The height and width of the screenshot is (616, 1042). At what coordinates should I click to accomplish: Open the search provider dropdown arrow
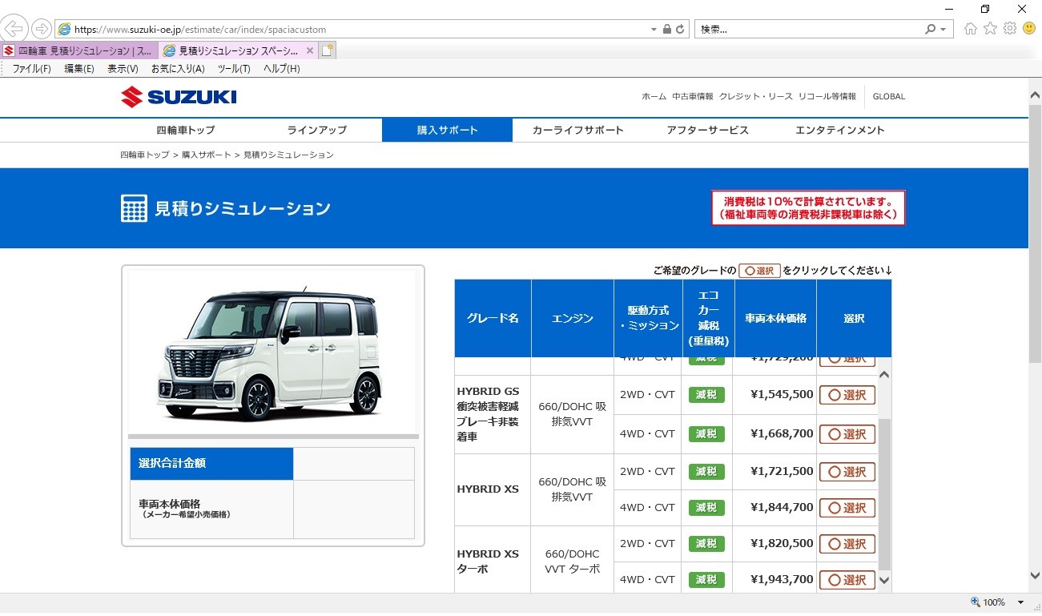point(943,29)
